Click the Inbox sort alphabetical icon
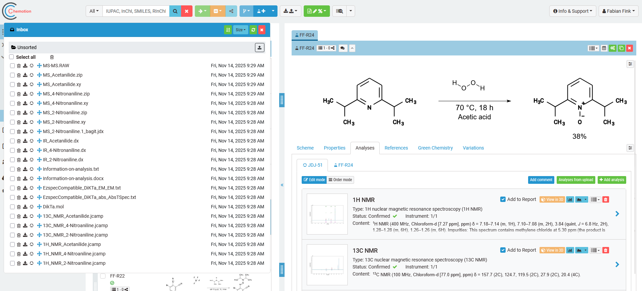This screenshot has width=642, height=291. point(228,30)
